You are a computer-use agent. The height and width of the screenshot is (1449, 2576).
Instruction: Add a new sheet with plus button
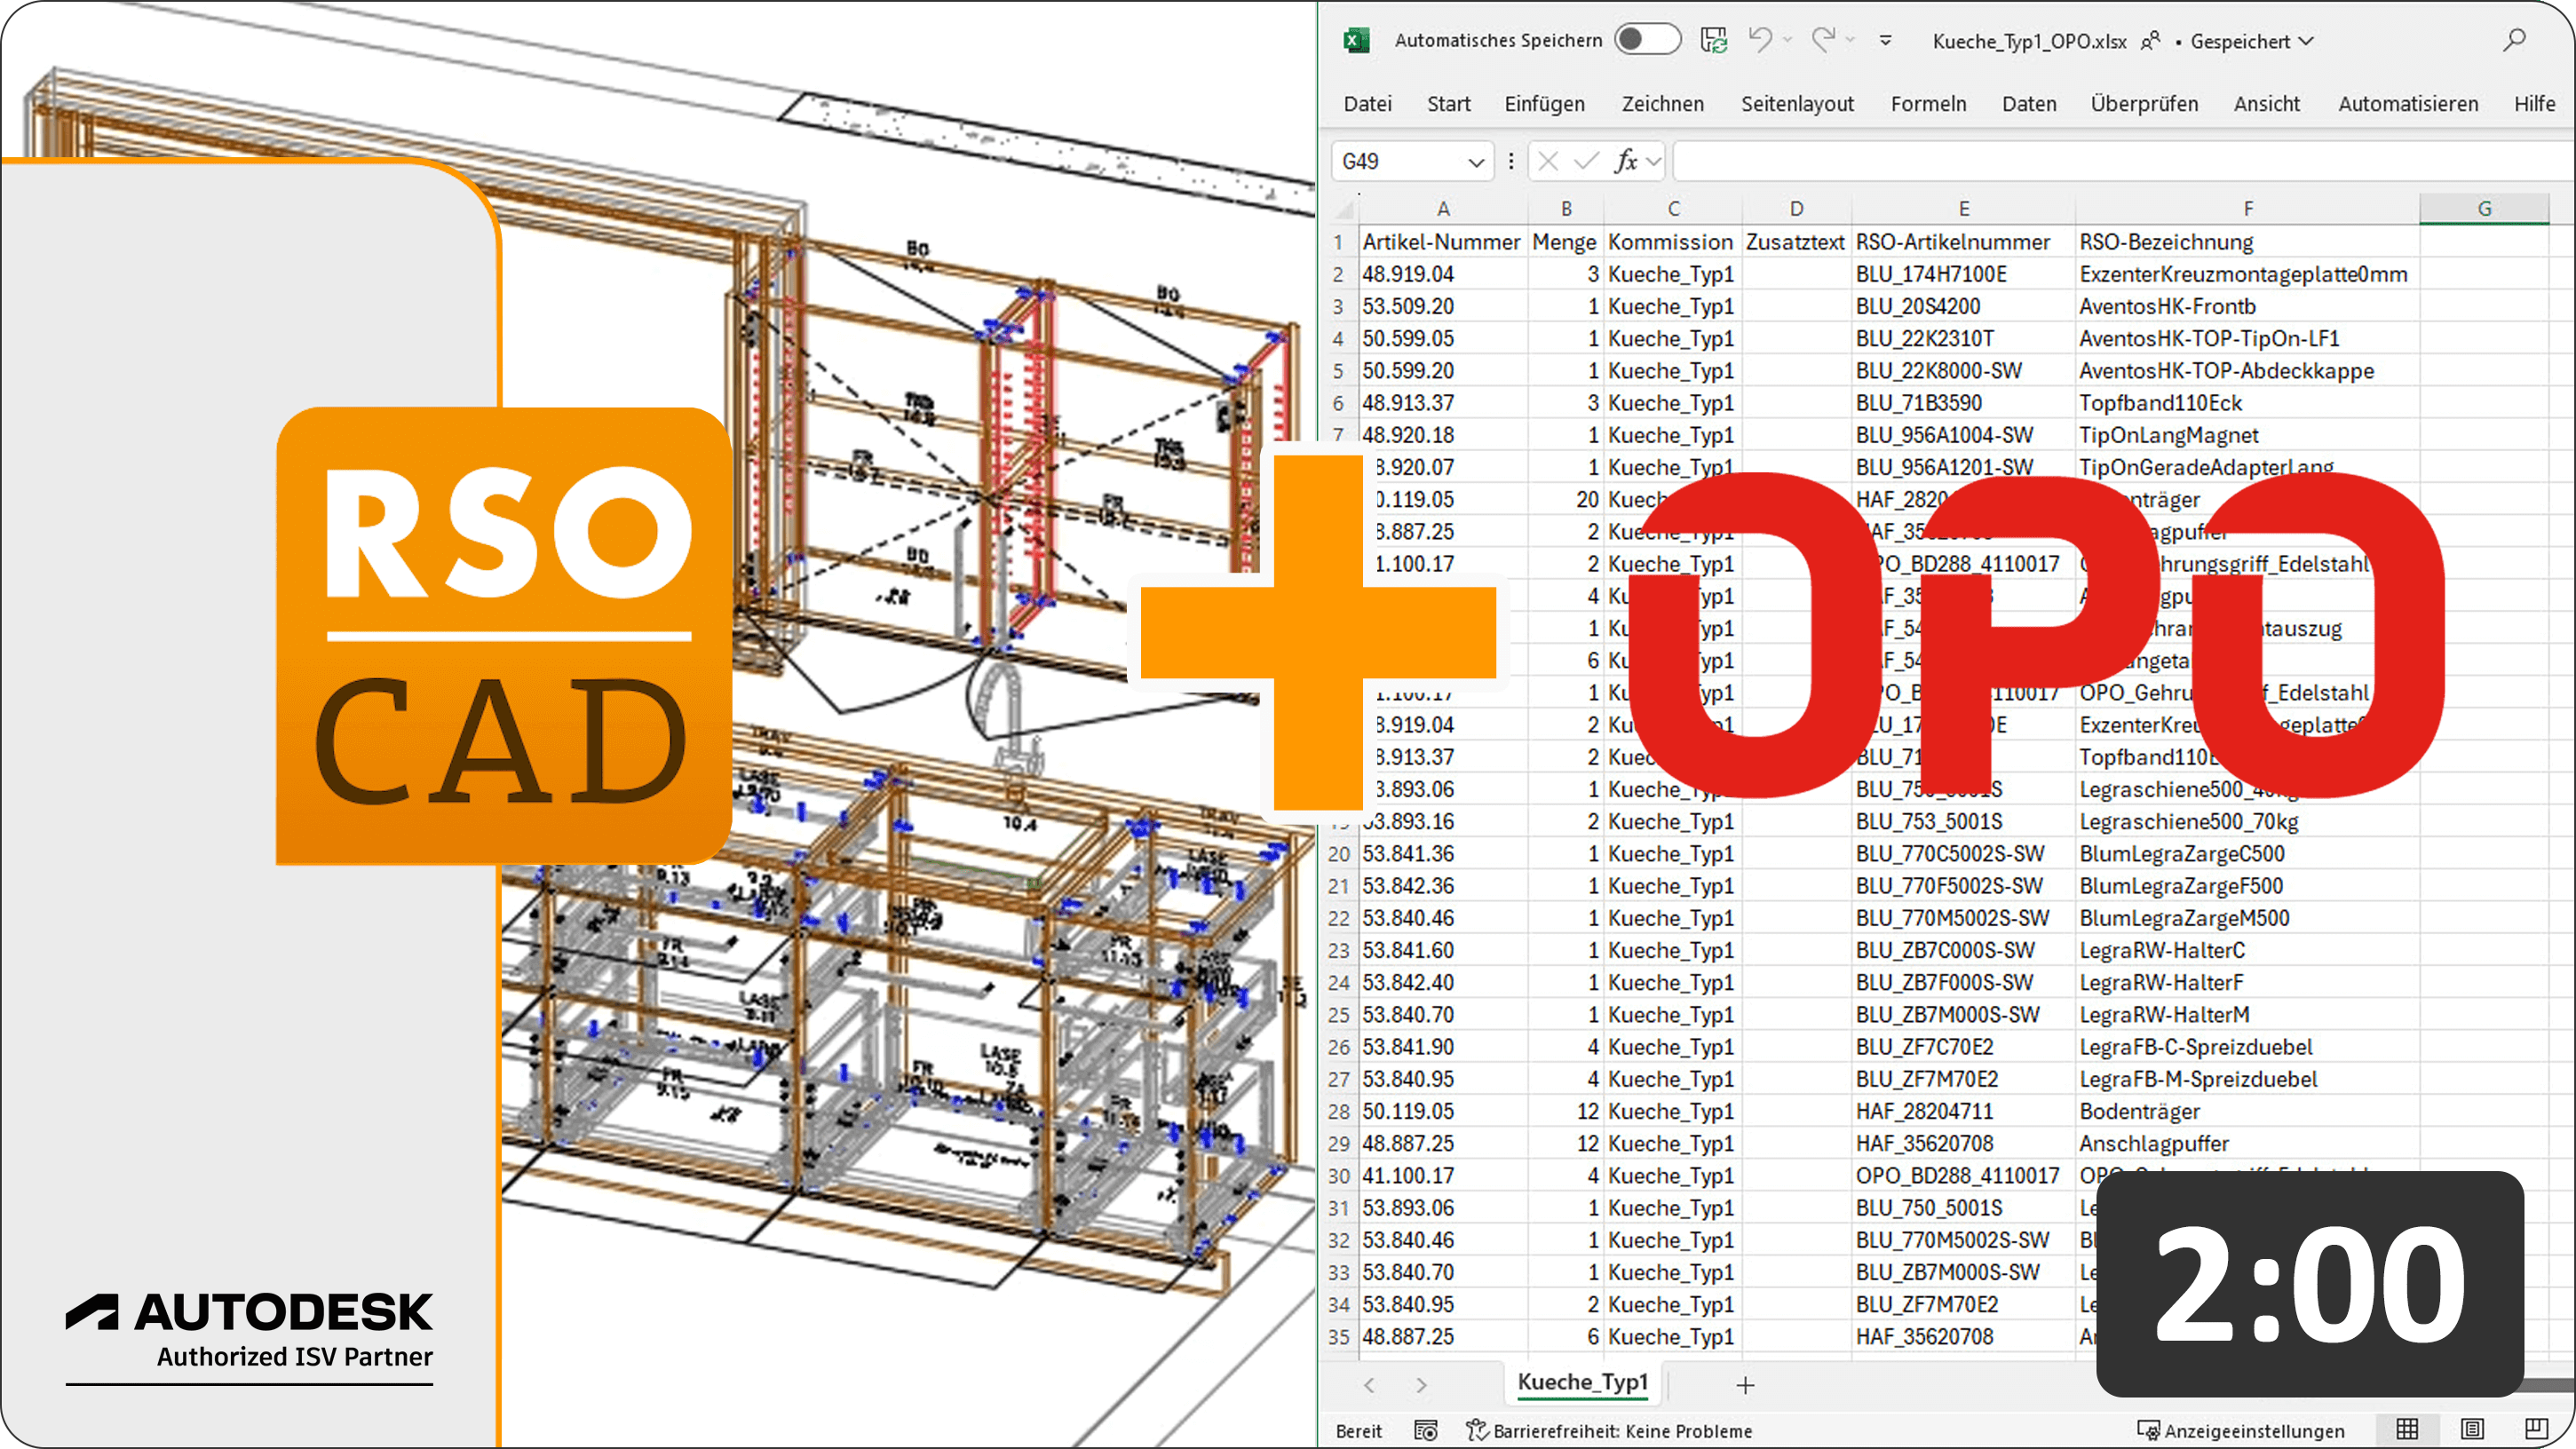(1745, 1385)
